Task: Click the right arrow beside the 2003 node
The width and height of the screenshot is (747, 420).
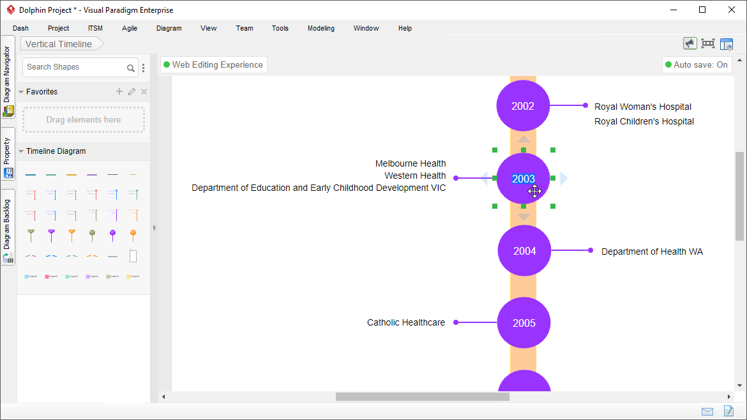Action: 564,178
